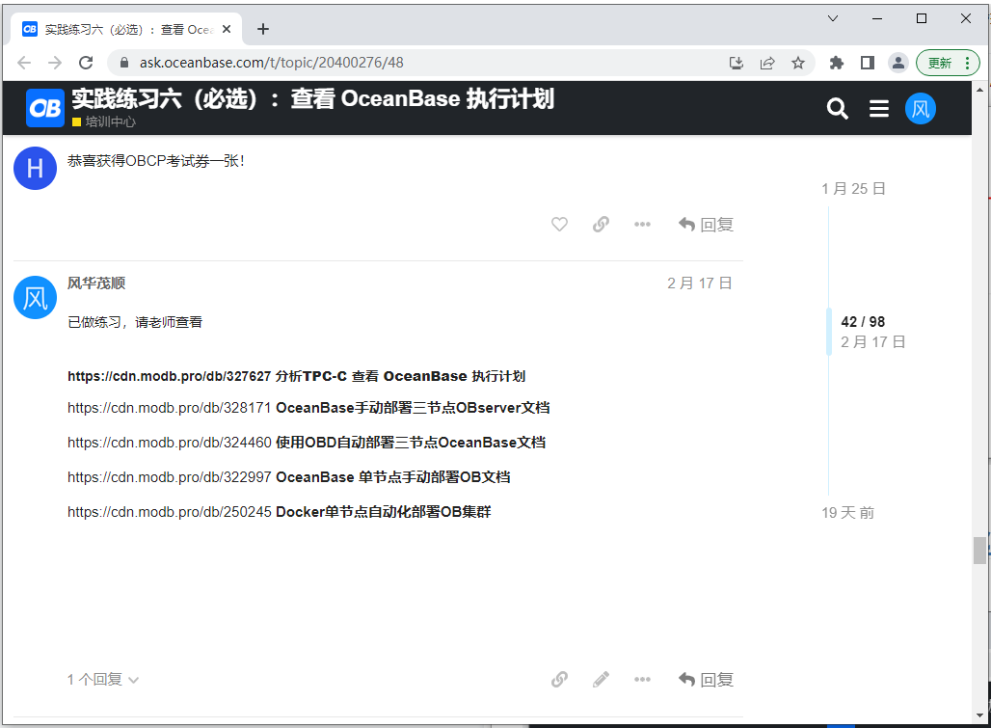Open a new tab with plus button
The image size is (991, 728).
pyautogui.click(x=263, y=29)
